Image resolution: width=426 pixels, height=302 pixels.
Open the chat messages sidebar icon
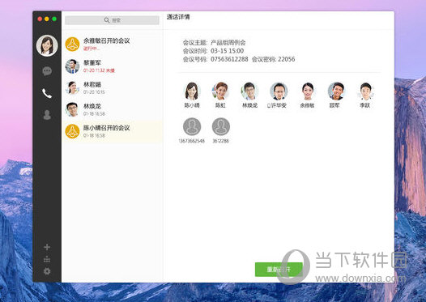[x=47, y=71]
